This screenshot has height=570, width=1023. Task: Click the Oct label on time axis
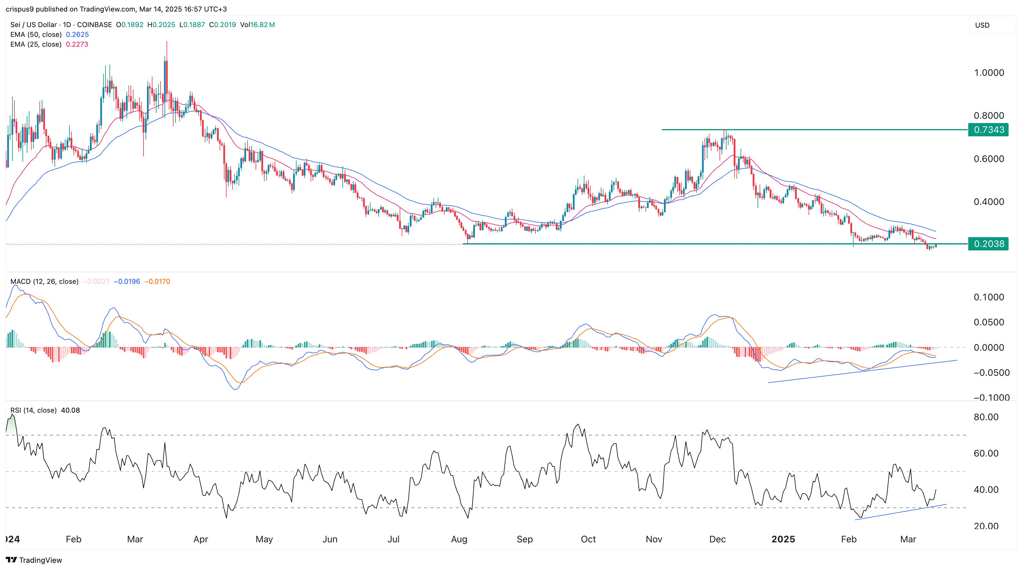(x=588, y=539)
